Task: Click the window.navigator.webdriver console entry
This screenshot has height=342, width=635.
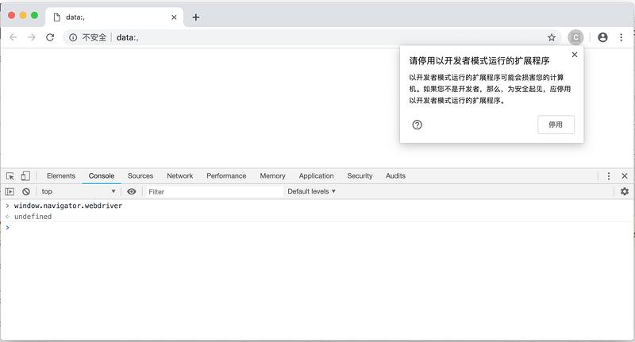Action: [x=68, y=206]
